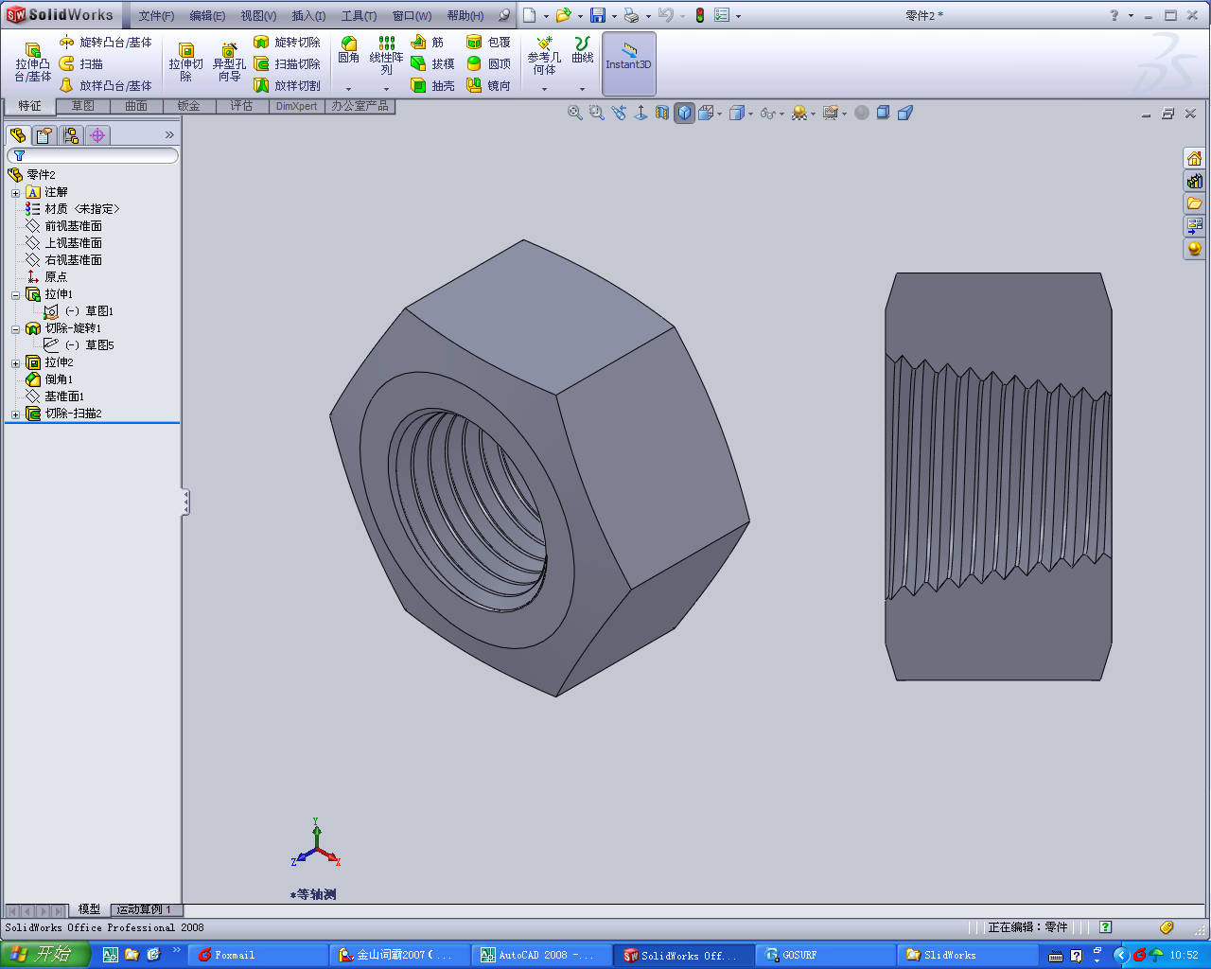Click the Save floppy disk icon

click(x=597, y=15)
